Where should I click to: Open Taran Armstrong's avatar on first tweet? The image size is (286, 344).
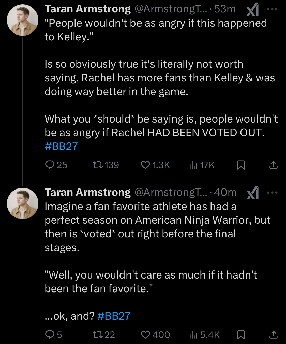(x=23, y=20)
